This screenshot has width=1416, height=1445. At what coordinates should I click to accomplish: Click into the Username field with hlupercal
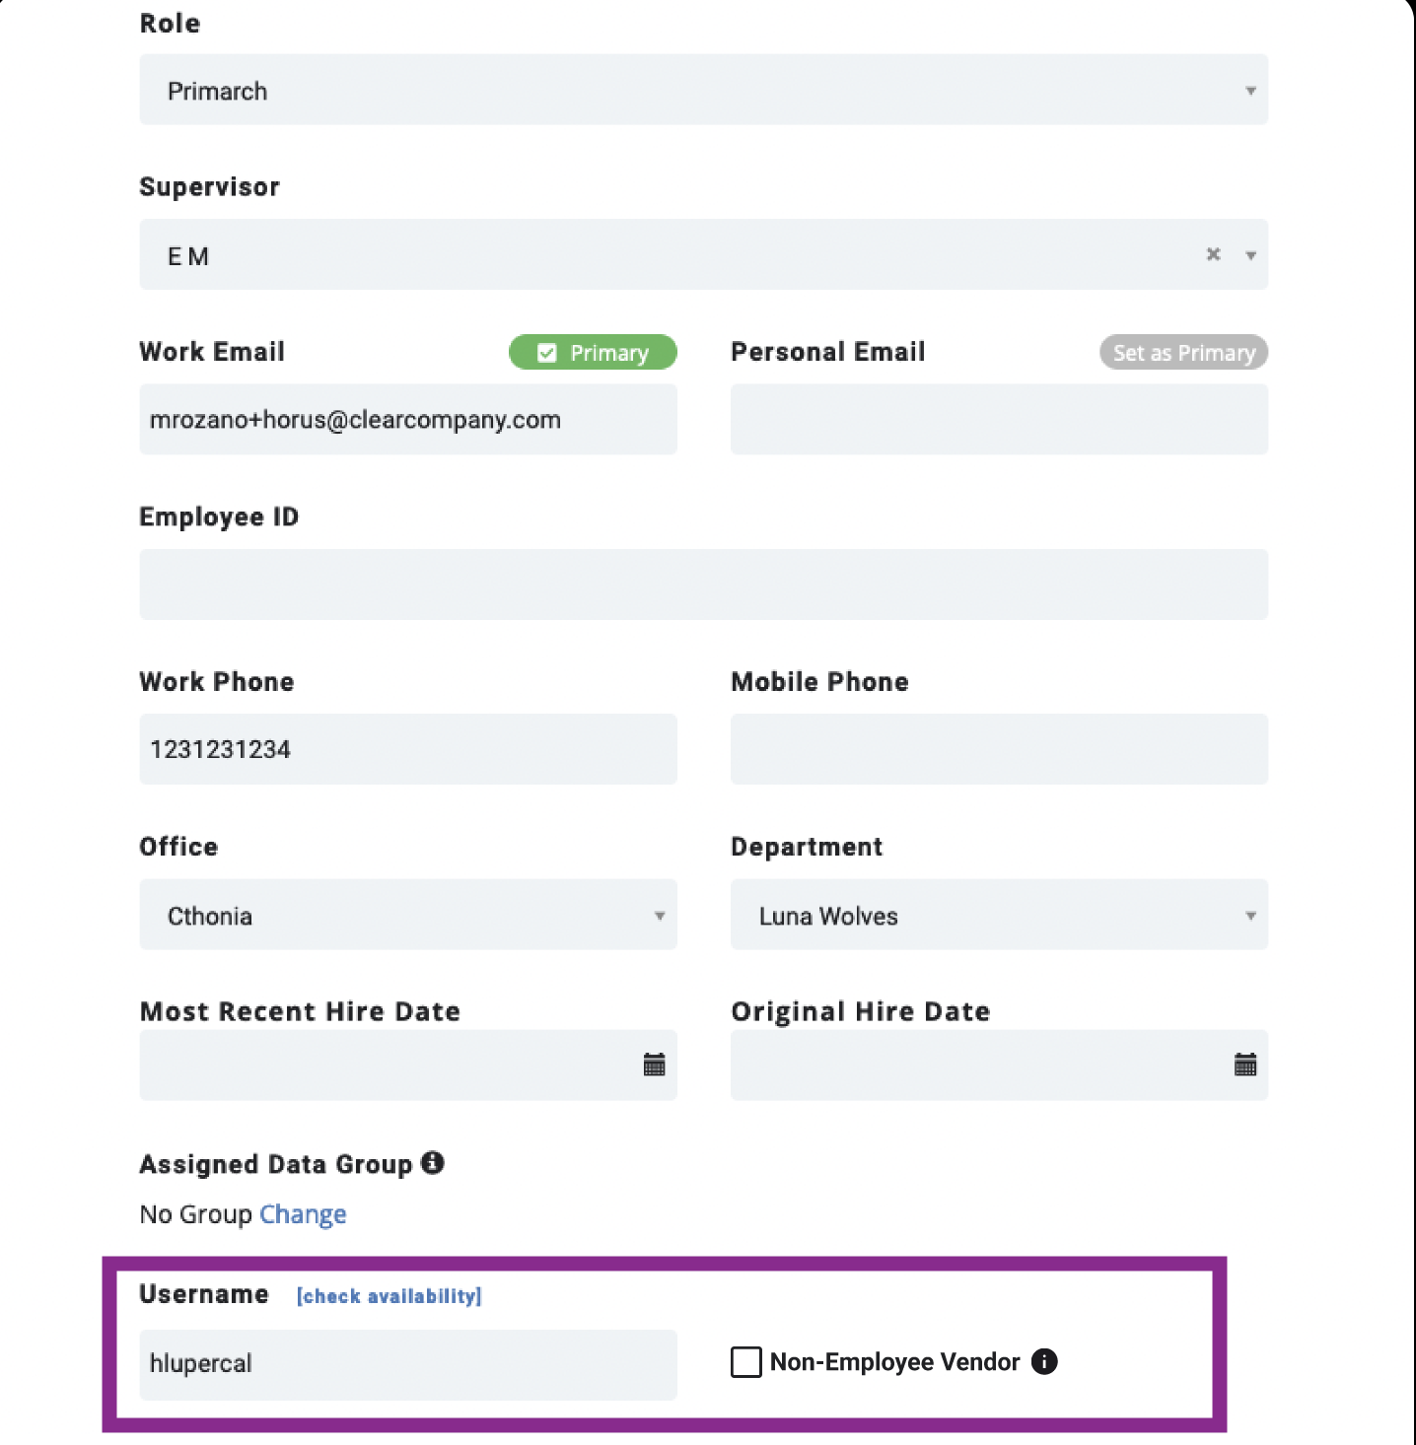point(408,1364)
